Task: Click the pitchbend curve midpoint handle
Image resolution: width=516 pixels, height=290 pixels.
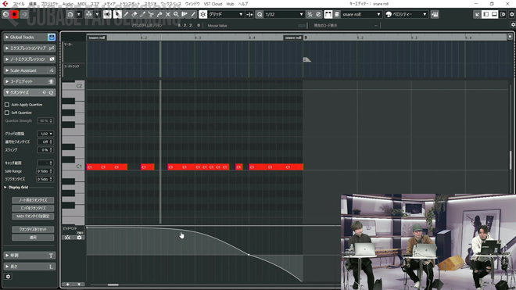Action: pos(249,255)
